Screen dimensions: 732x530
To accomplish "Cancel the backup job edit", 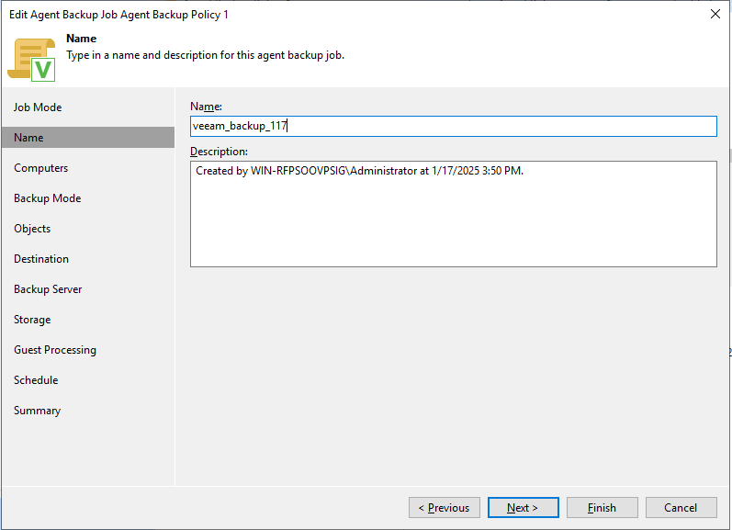I will (681, 507).
